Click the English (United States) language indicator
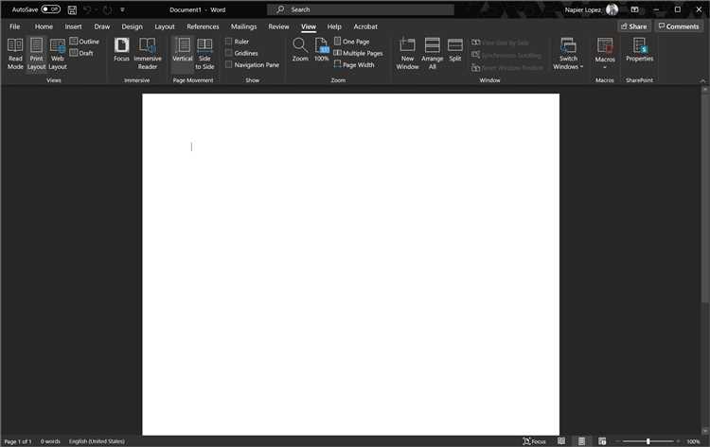Viewport: 710px width, 447px height. [x=97, y=441]
